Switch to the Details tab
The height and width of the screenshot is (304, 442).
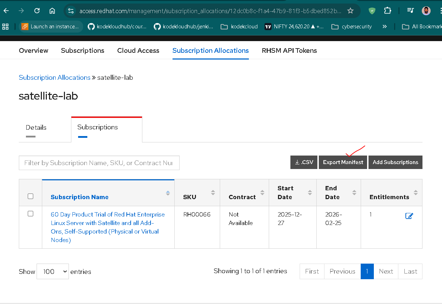[36, 128]
